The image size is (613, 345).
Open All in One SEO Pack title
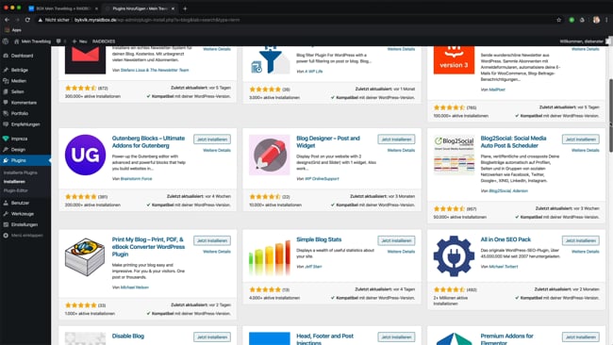pyautogui.click(x=505, y=239)
